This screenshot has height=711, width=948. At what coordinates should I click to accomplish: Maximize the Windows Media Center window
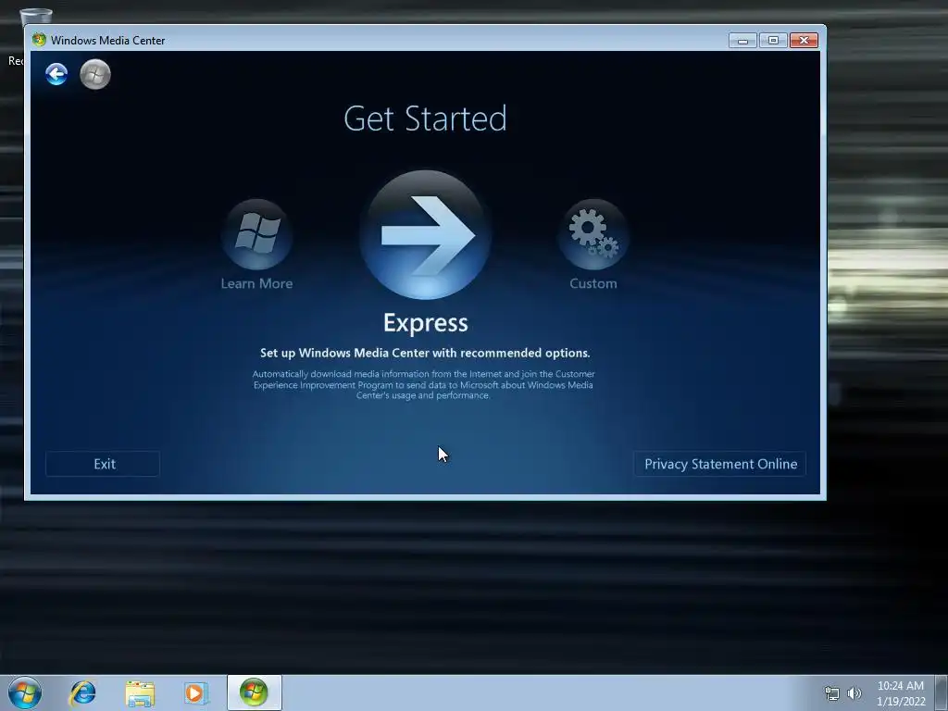pyautogui.click(x=773, y=41)
